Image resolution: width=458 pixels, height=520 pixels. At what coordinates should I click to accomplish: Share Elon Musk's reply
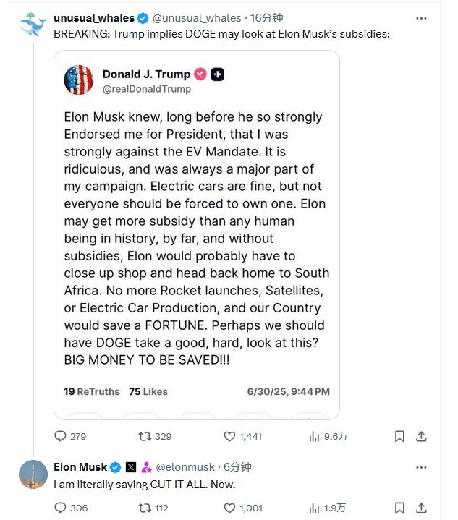click(422, 508)
